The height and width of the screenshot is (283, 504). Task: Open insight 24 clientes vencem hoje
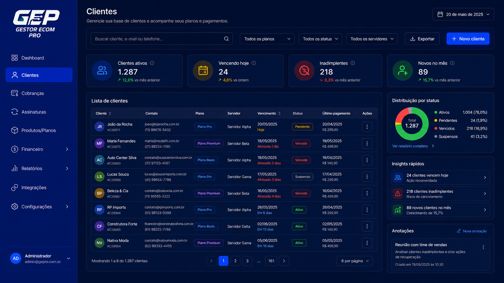click(440, 178)
